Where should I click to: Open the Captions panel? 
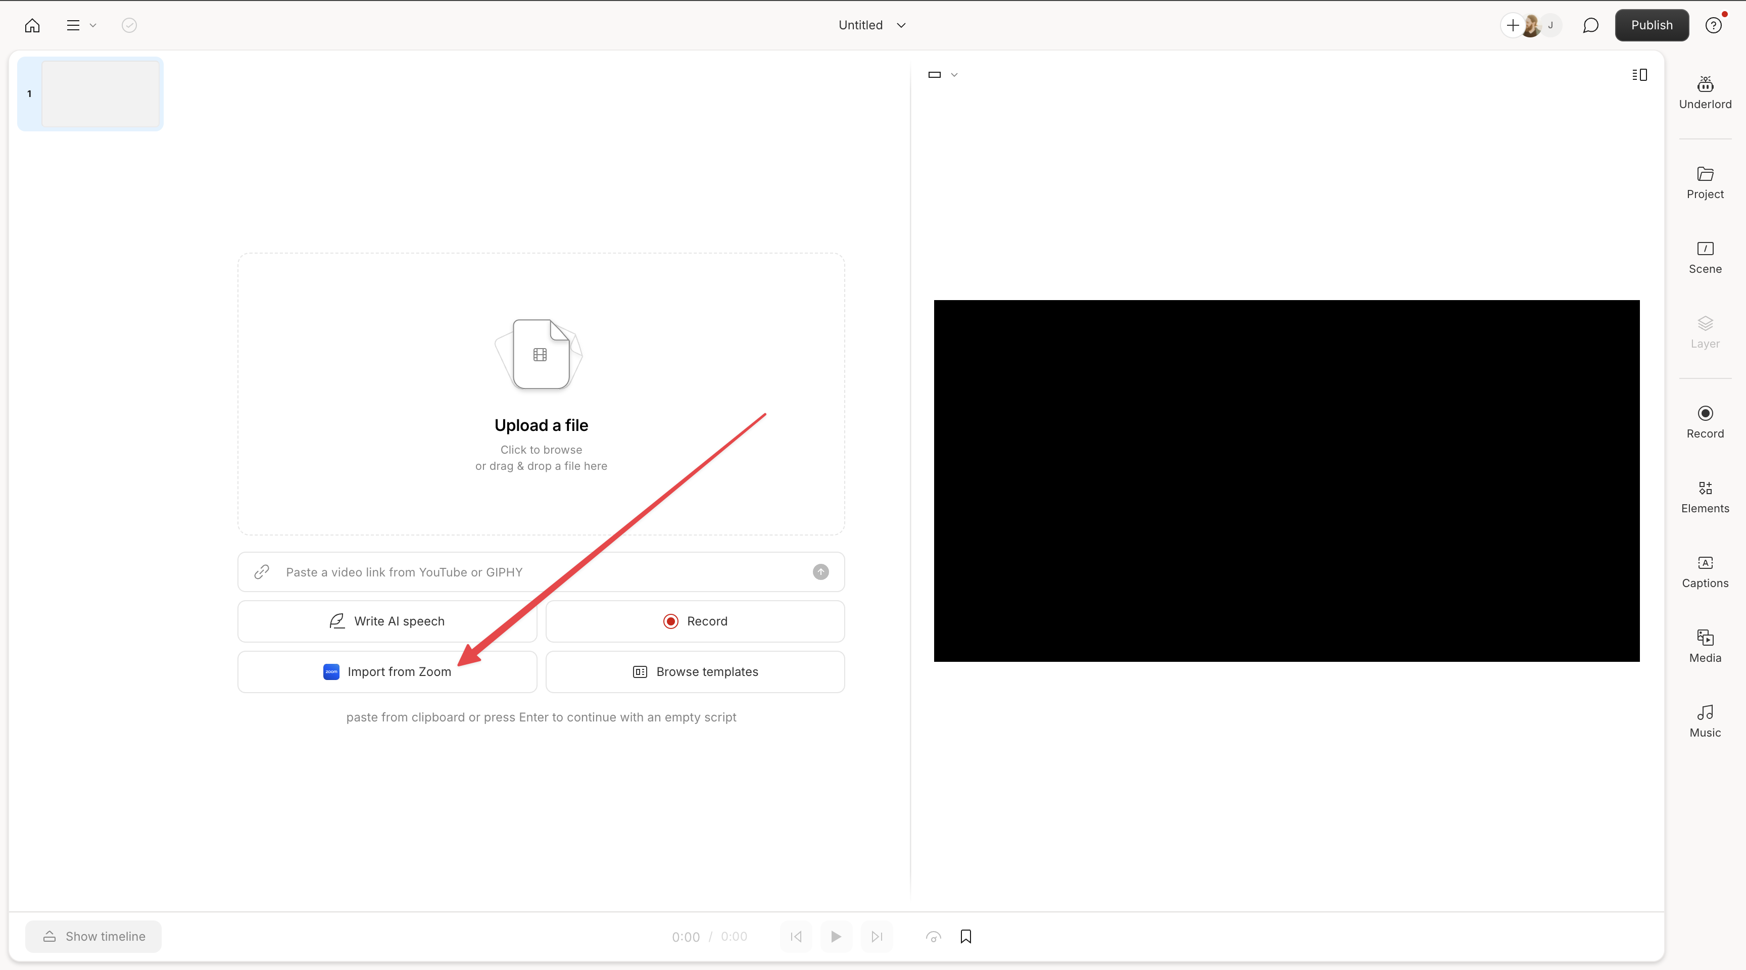[x=1705, y=572]
